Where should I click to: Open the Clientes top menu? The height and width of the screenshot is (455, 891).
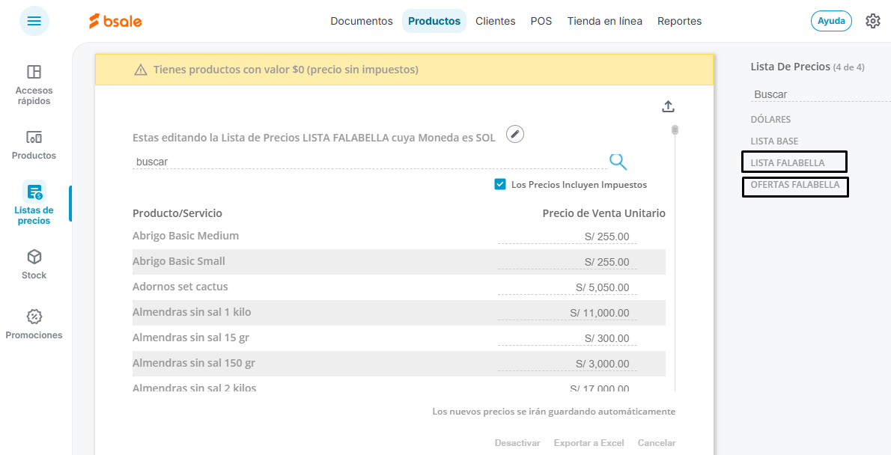coord(496,21)
